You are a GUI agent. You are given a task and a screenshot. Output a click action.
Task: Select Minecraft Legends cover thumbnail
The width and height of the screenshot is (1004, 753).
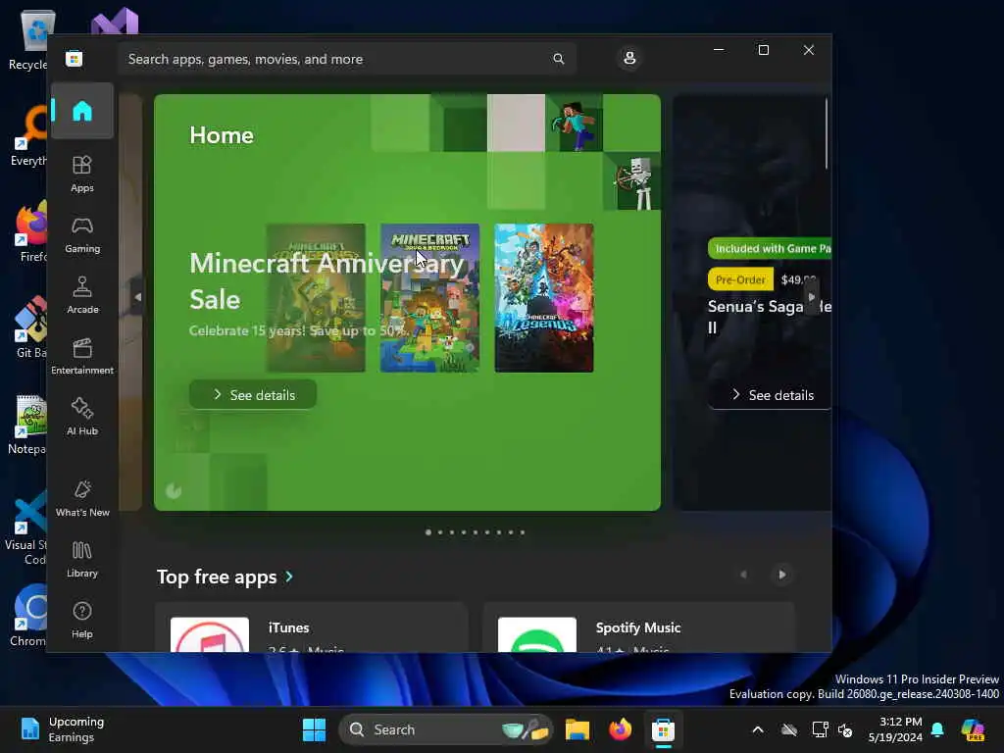tap(544, 298)
